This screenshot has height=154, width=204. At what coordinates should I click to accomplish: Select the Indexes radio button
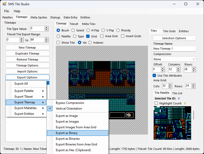click(x=90, y=43)
